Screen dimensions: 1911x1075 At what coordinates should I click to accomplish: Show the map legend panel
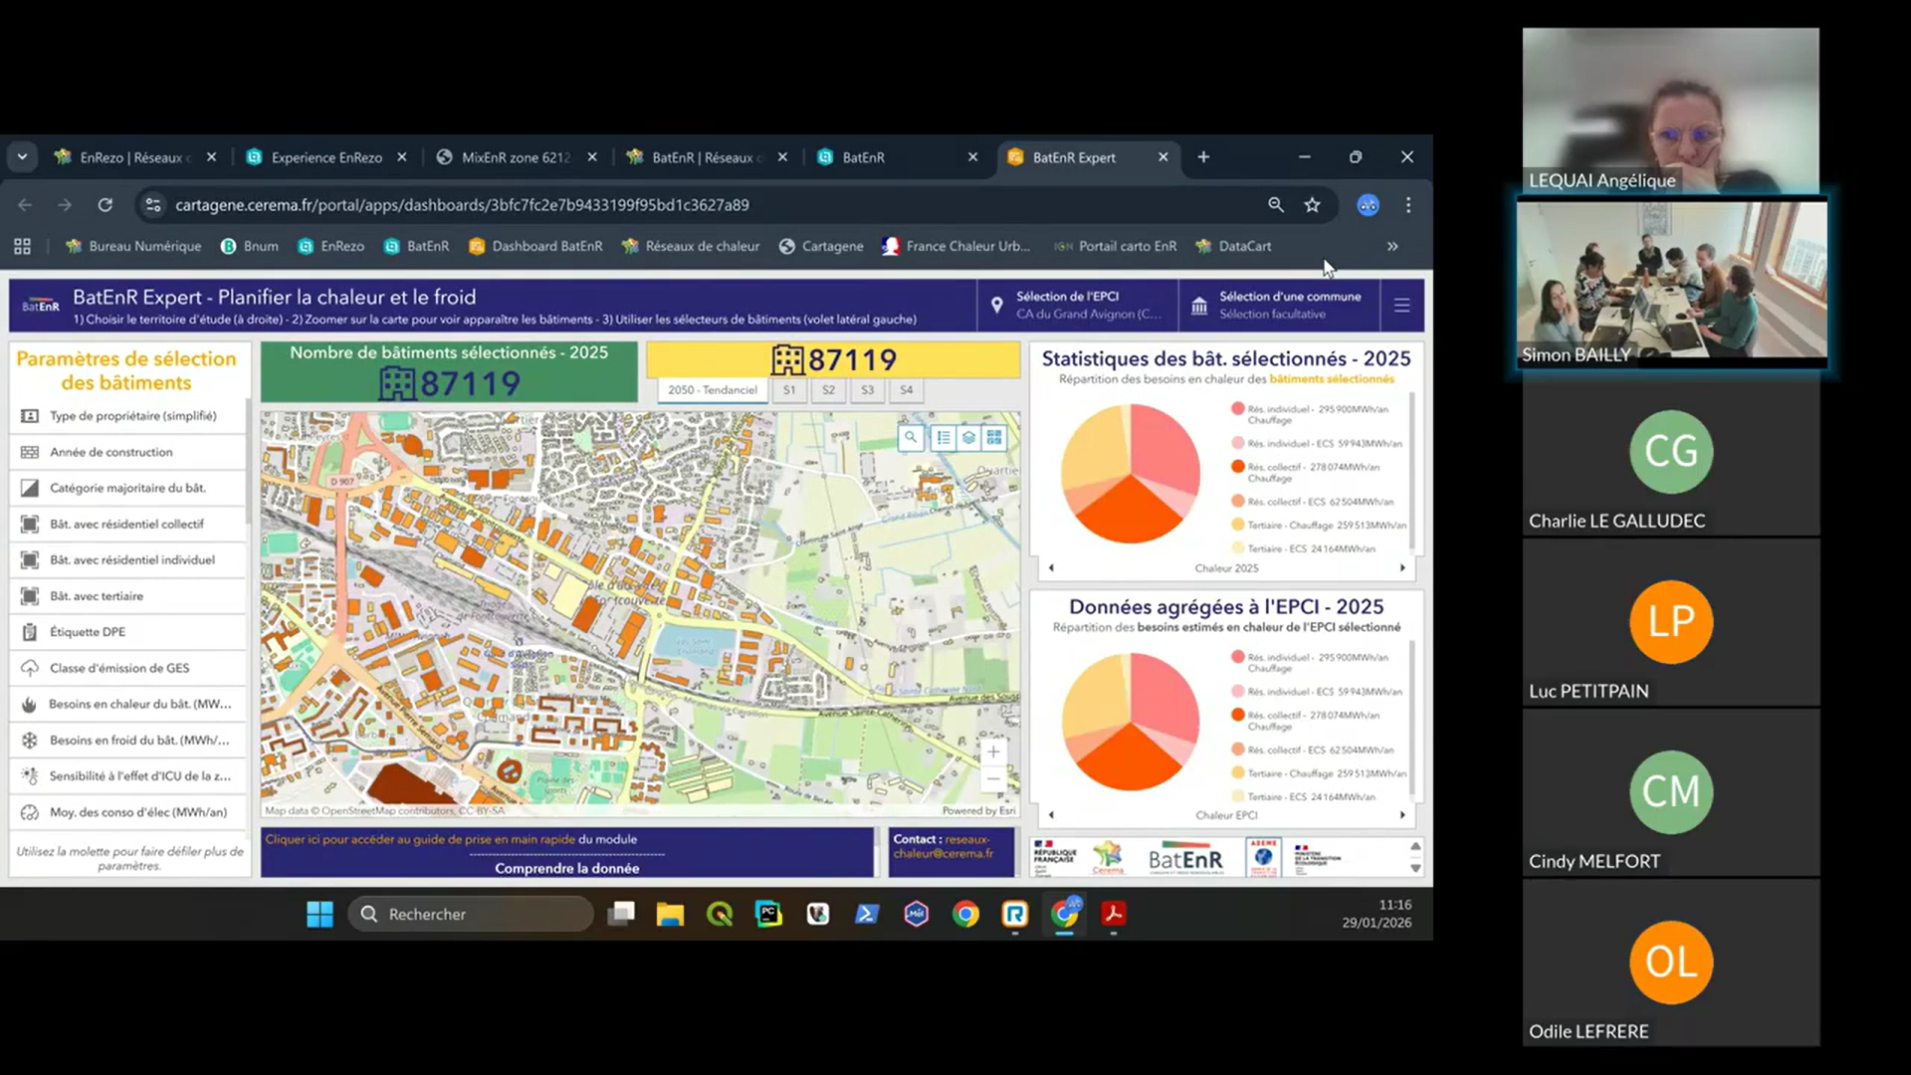943,438
